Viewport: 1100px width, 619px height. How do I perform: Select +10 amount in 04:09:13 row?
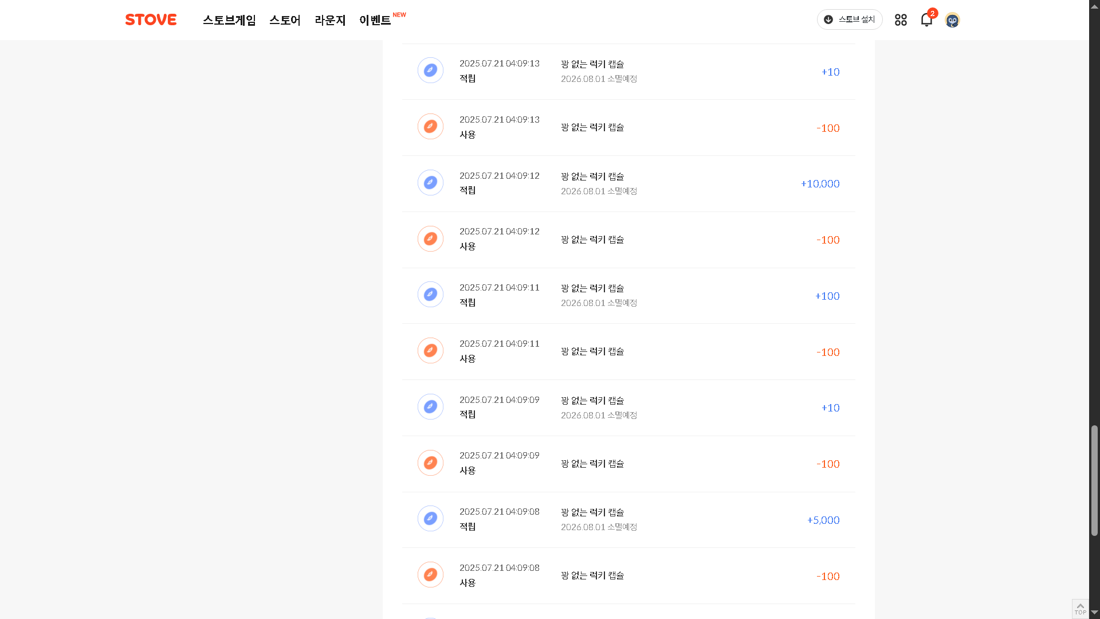click(830, 72)
